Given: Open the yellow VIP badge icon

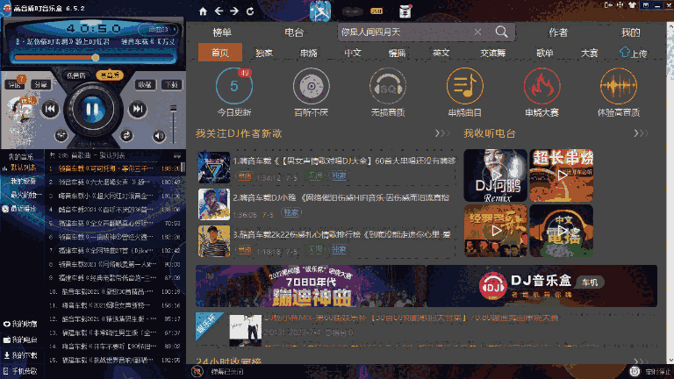Looking at the screenshot, I should pos(376,11).
